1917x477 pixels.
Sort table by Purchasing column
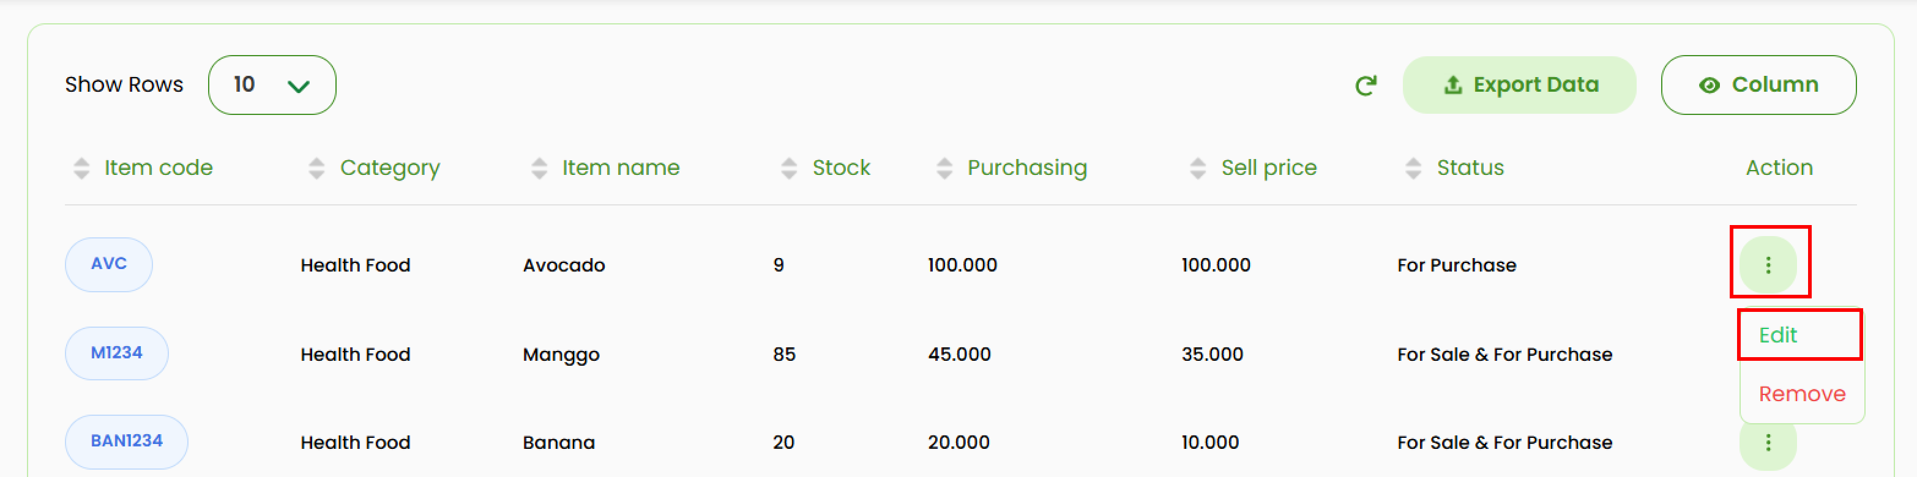coord(944,168)
